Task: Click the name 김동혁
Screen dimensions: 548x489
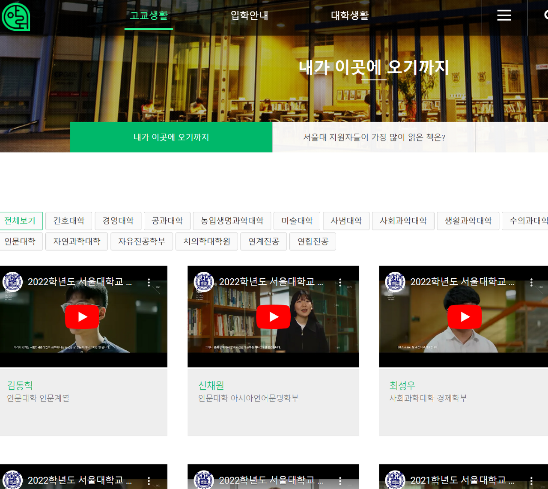Action: coord(20,385)
